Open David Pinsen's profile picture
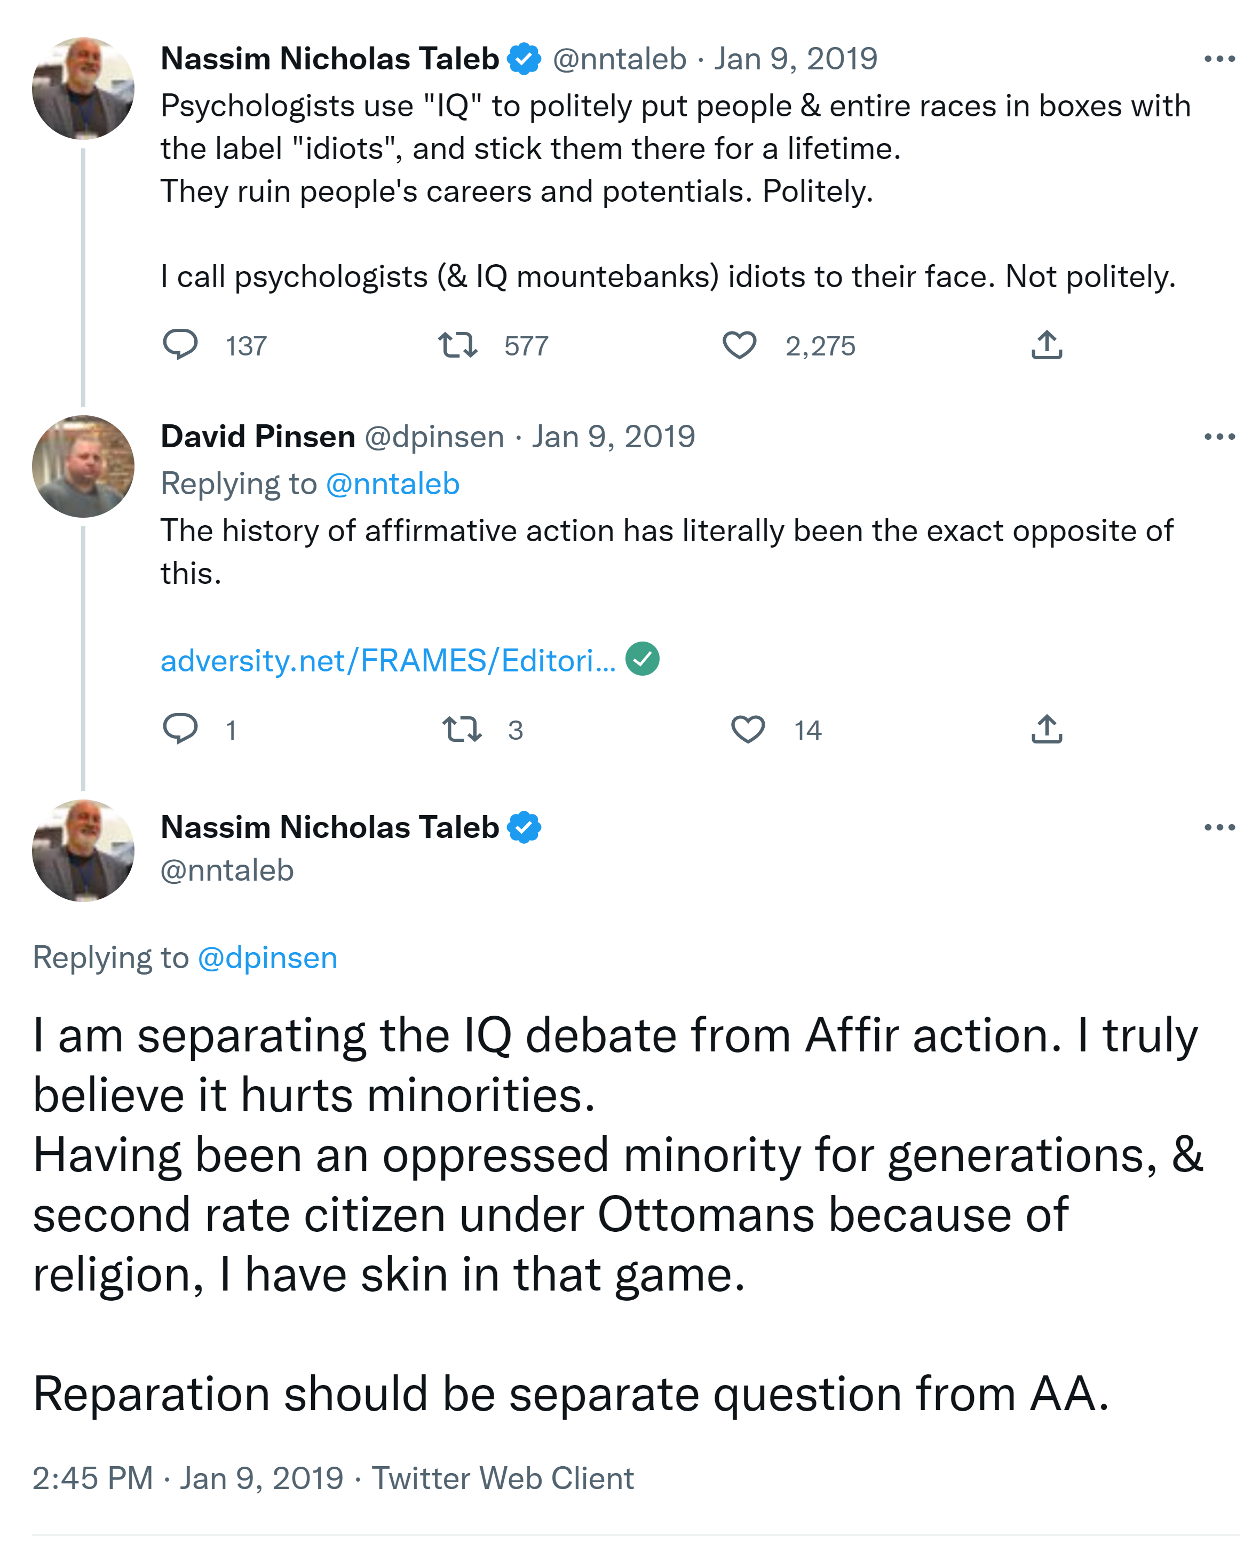1260x1559 pixels. click(83, 466)
